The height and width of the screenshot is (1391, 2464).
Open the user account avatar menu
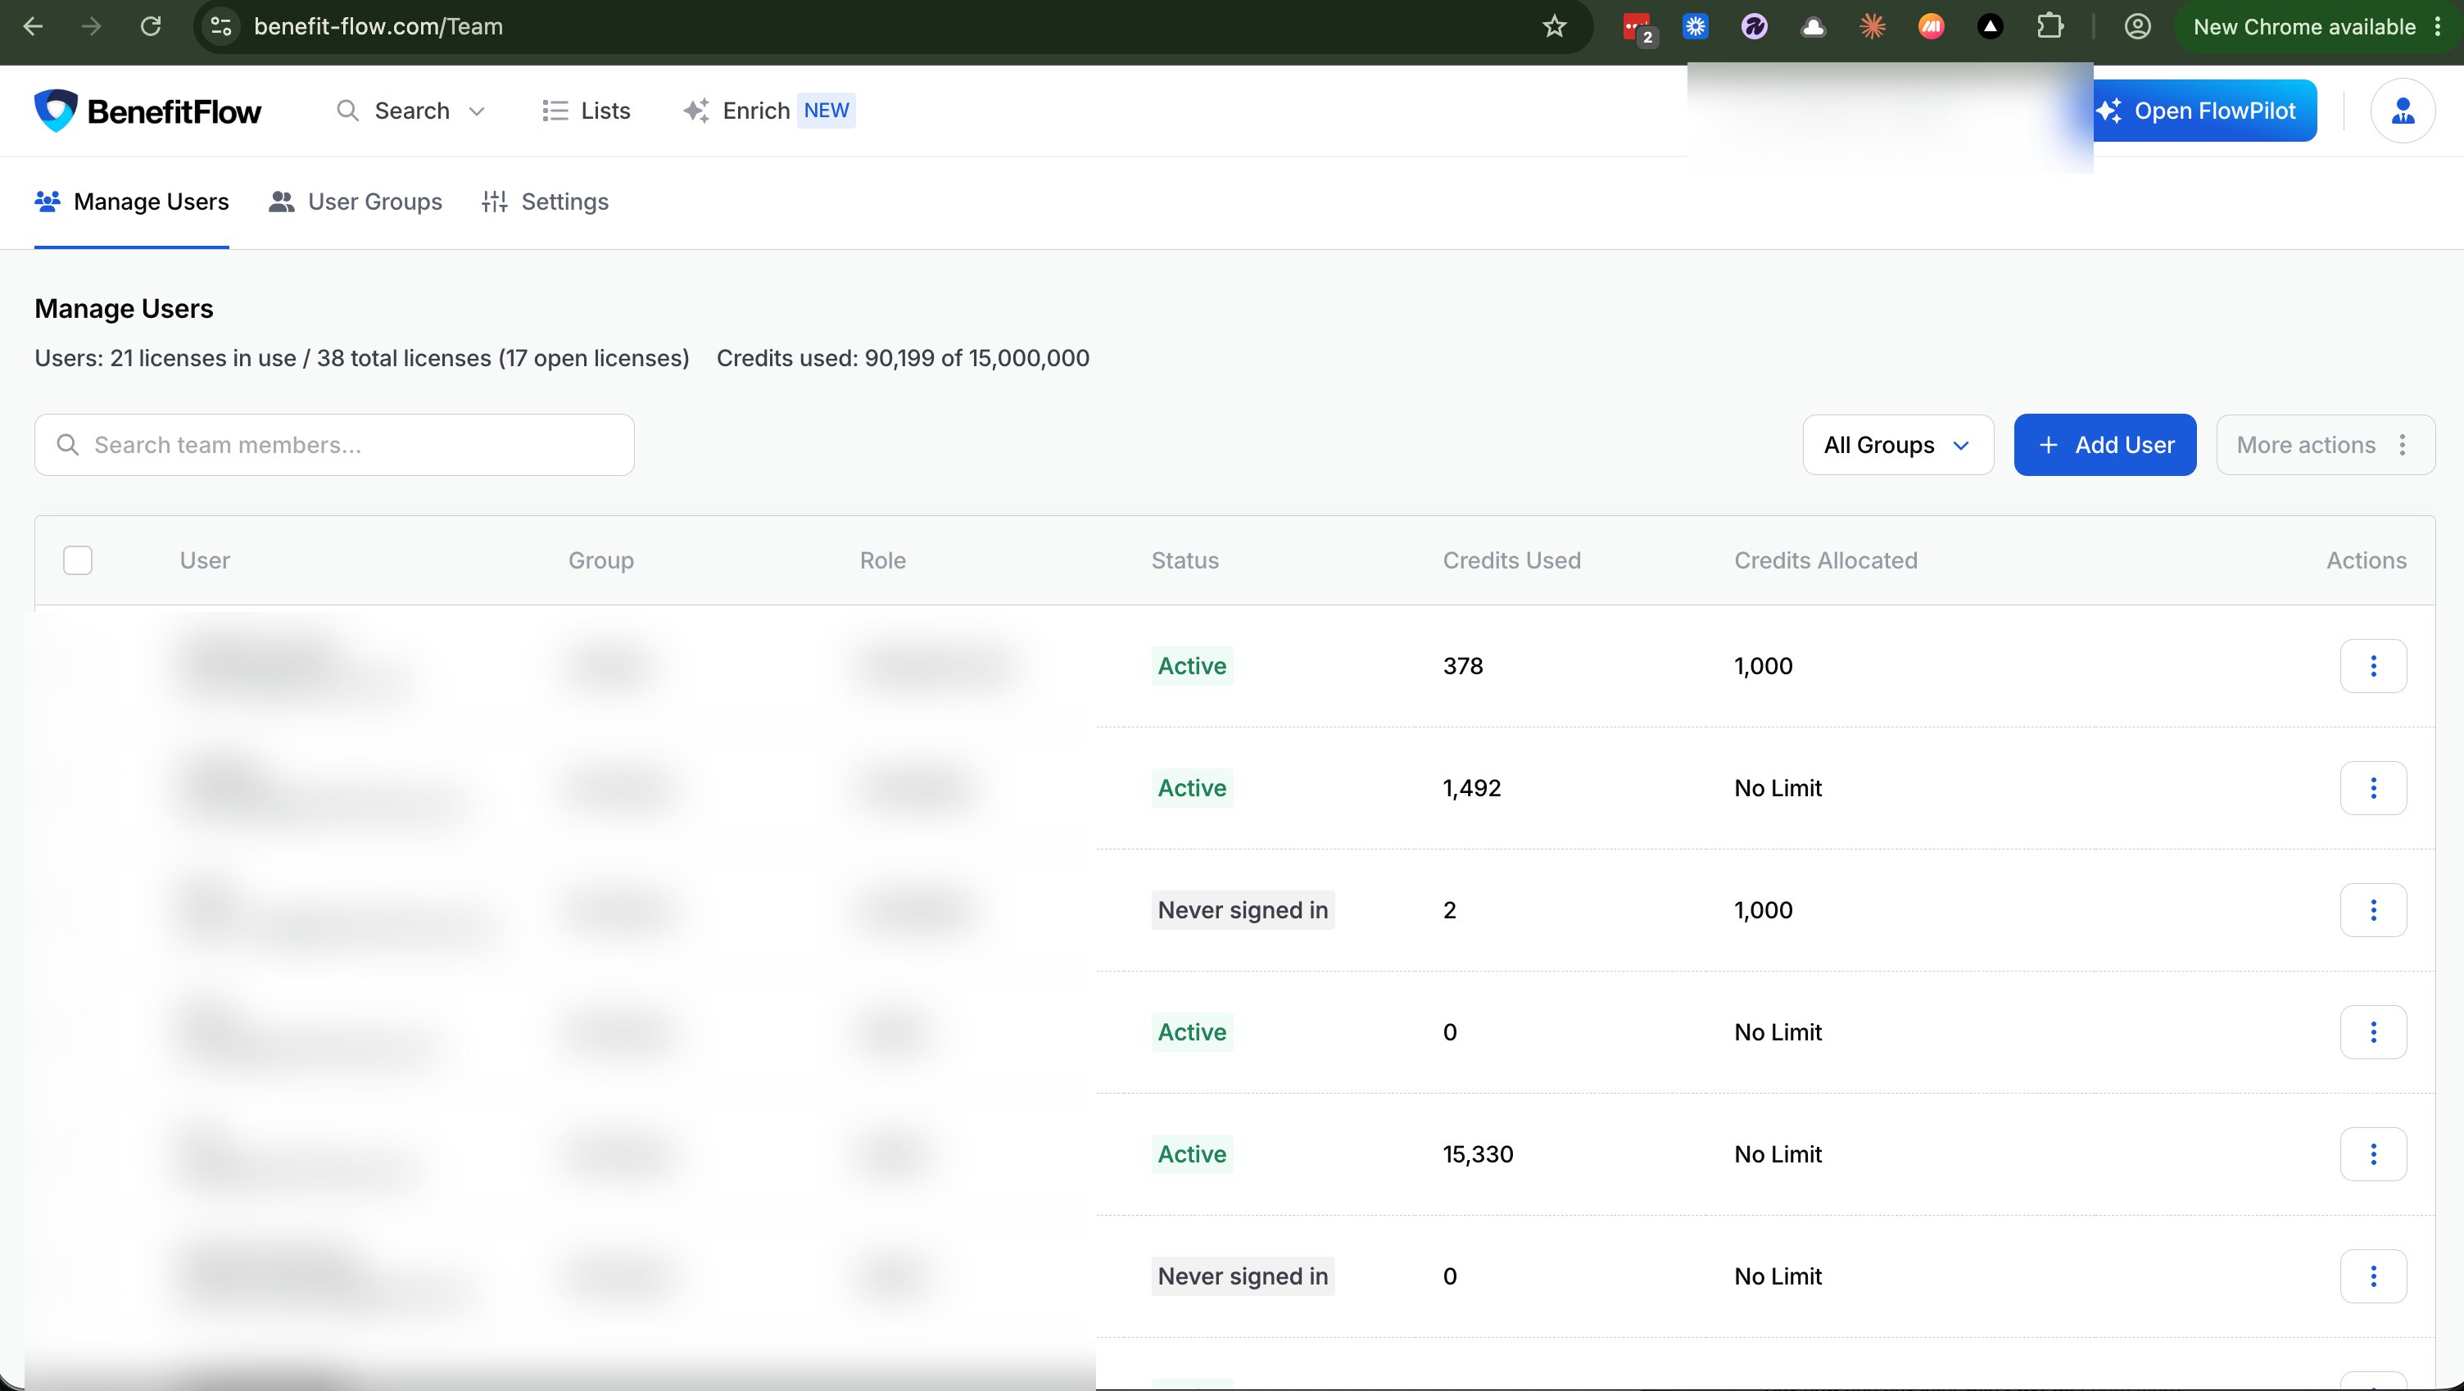click(2403, 111)
